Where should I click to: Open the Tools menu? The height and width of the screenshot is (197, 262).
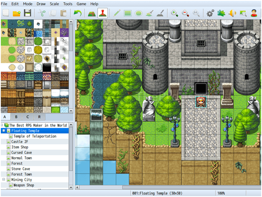pos(68,4)
